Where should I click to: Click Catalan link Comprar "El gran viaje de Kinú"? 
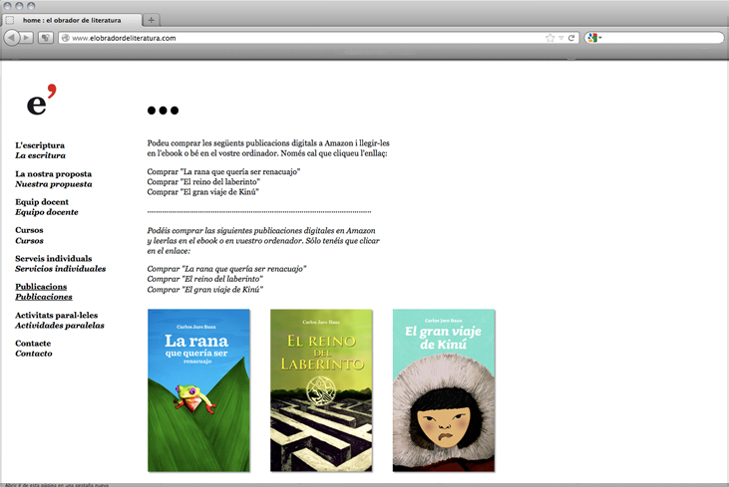[202, 192]
